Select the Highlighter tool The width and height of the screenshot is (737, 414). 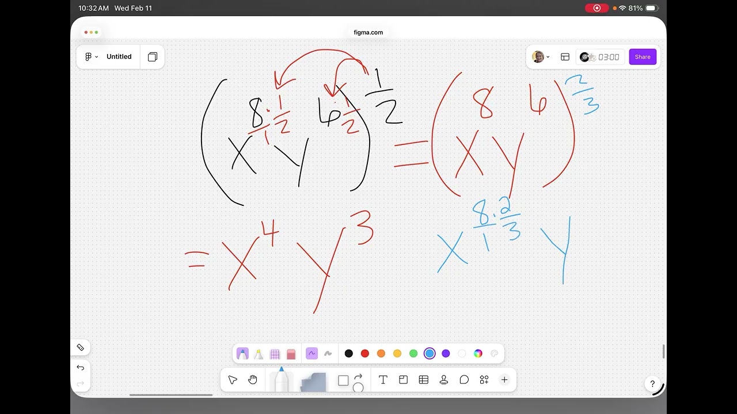(259, 354)
